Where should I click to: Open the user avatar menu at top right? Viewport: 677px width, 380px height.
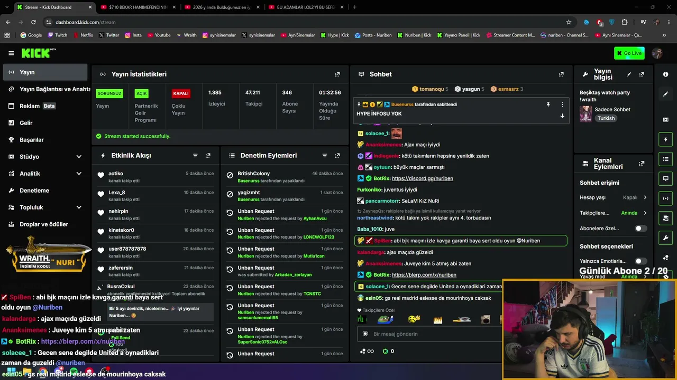[657, 53]
